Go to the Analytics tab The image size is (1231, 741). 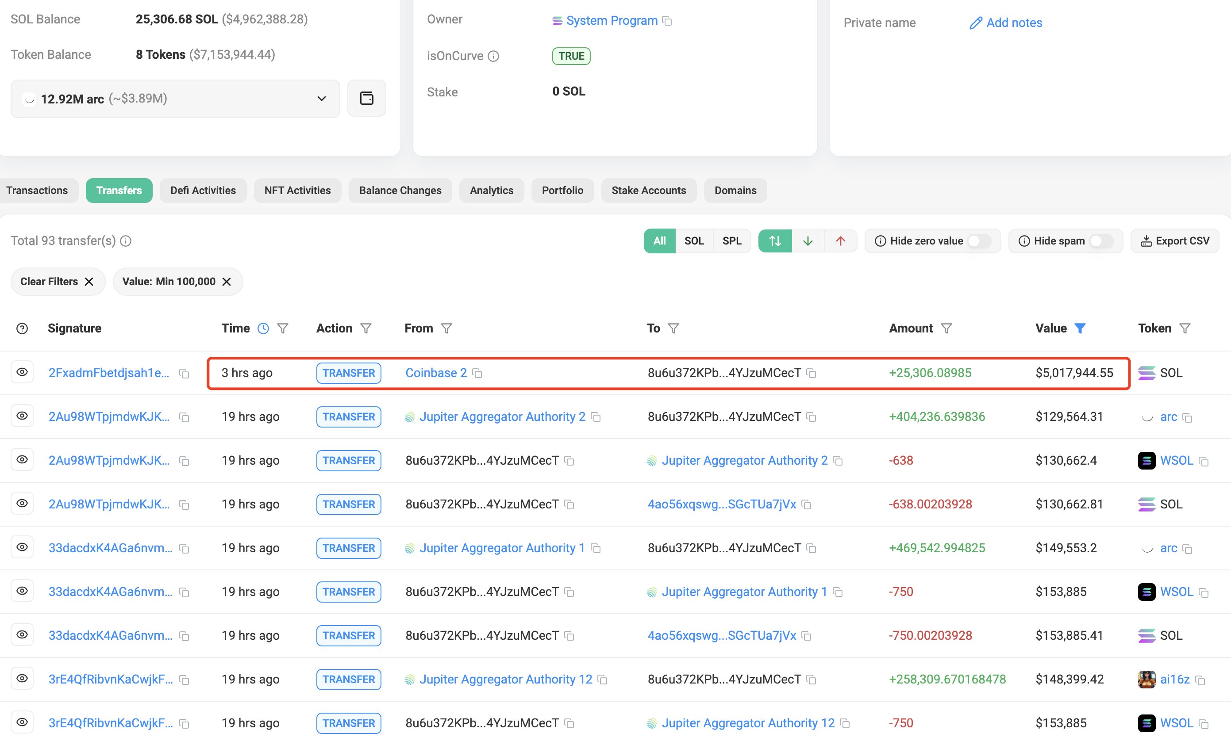[x=492, y=191]
